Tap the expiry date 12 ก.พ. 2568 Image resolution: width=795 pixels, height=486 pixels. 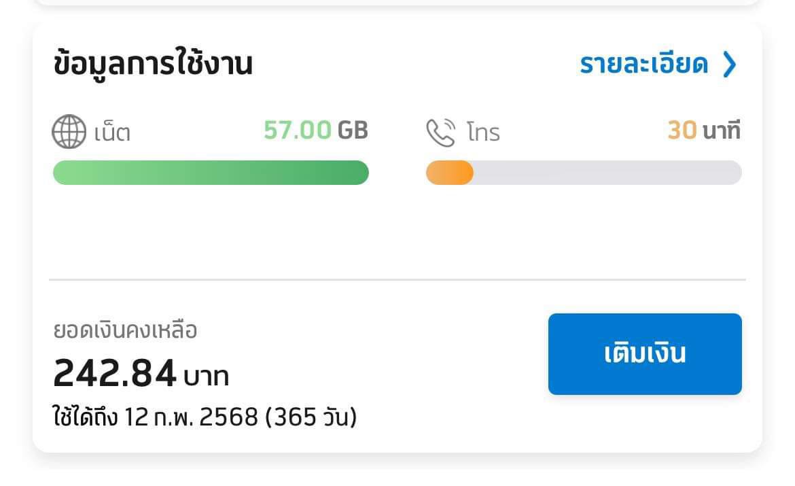point(191,417)
